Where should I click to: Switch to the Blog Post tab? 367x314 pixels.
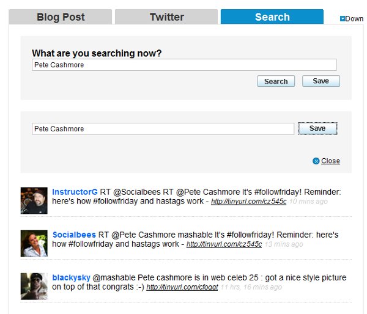(61, 17)
